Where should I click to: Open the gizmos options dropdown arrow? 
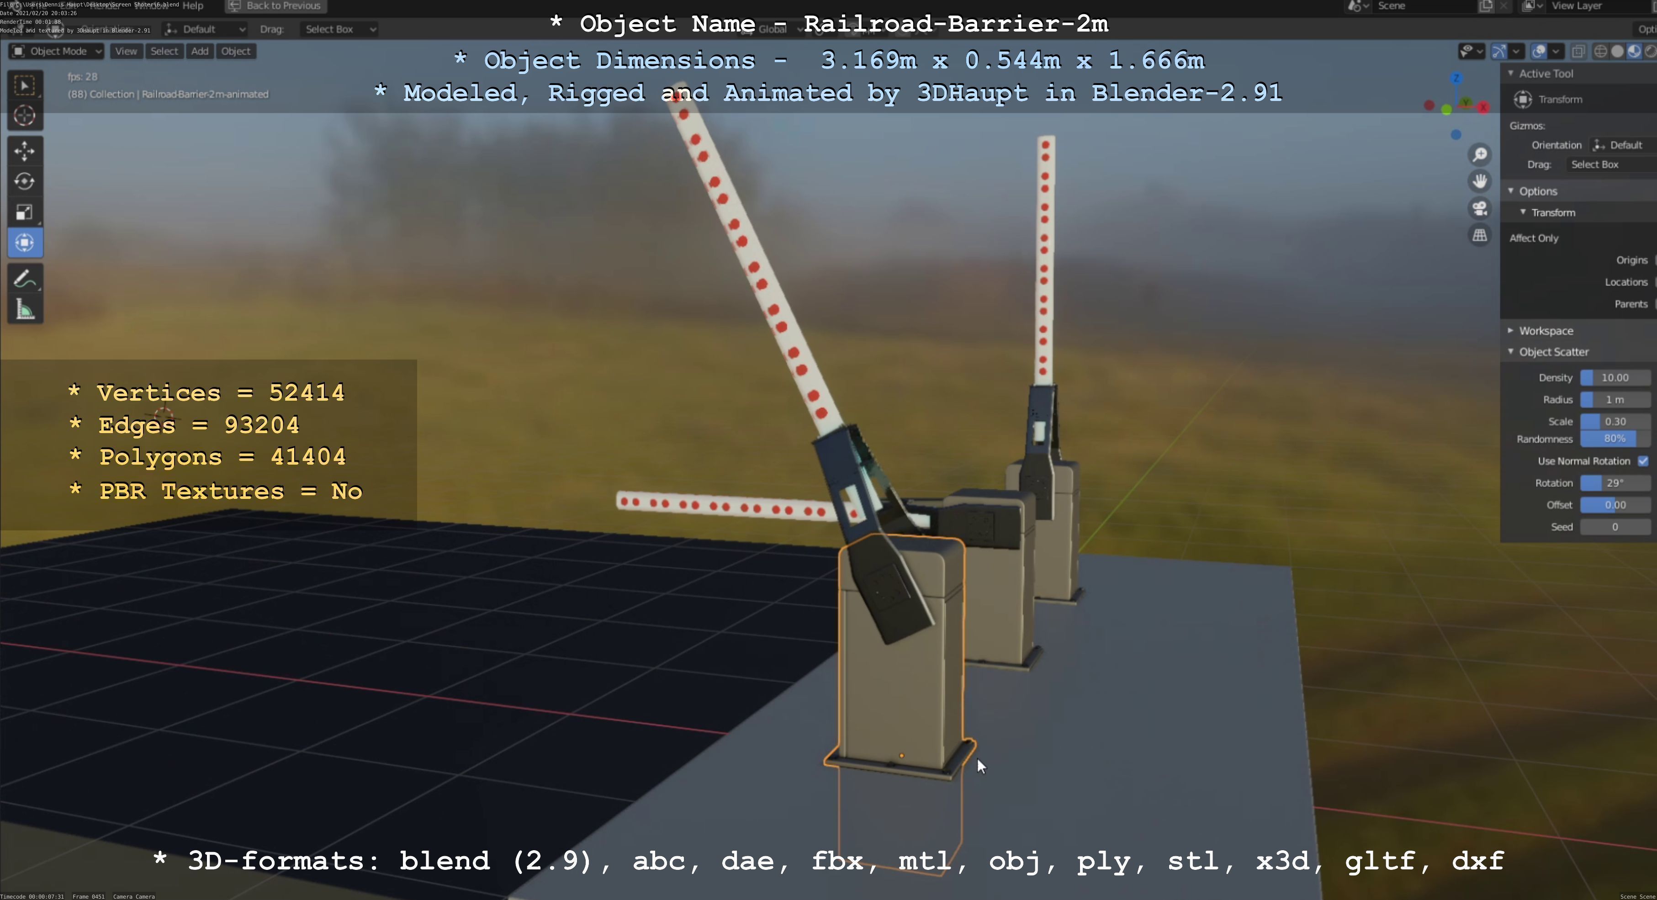pos(1516,52)
